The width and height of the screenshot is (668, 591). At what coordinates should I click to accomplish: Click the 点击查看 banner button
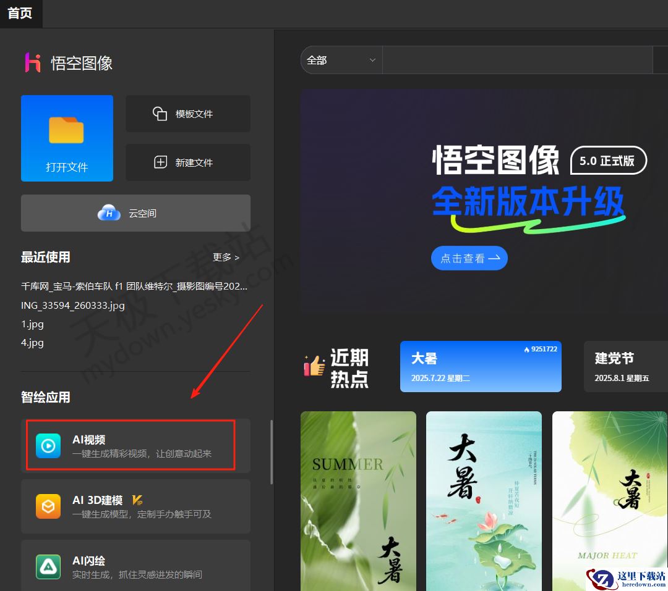click(469, 258)
